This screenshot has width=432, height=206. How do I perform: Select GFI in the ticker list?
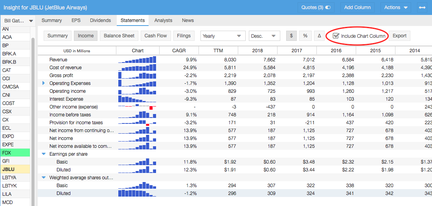15,161
